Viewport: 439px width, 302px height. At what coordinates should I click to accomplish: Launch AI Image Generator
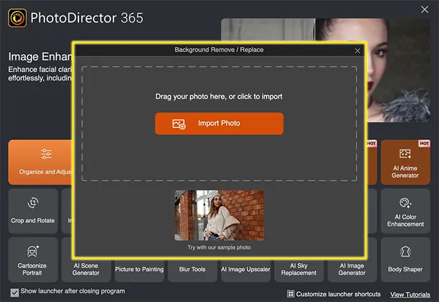[352, 269]
